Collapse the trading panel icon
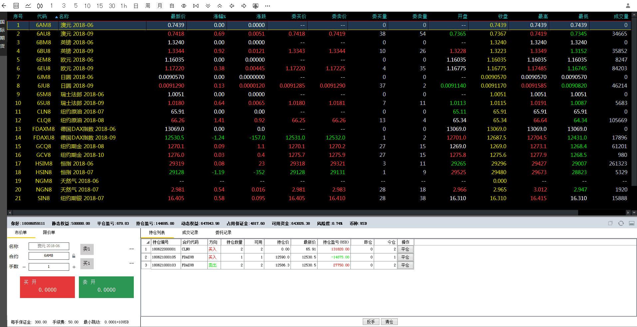The height and width of the screenshot is (327, 637). click(x=631, y=223)
